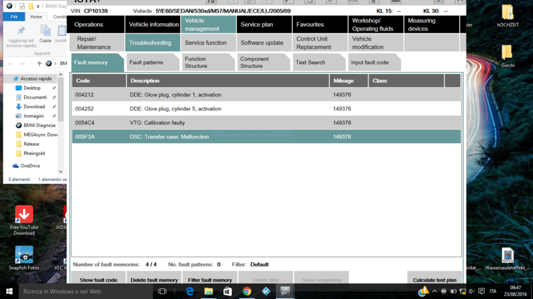Select the Vehicle management menu

pyautogui.click(x=208, y=25)
